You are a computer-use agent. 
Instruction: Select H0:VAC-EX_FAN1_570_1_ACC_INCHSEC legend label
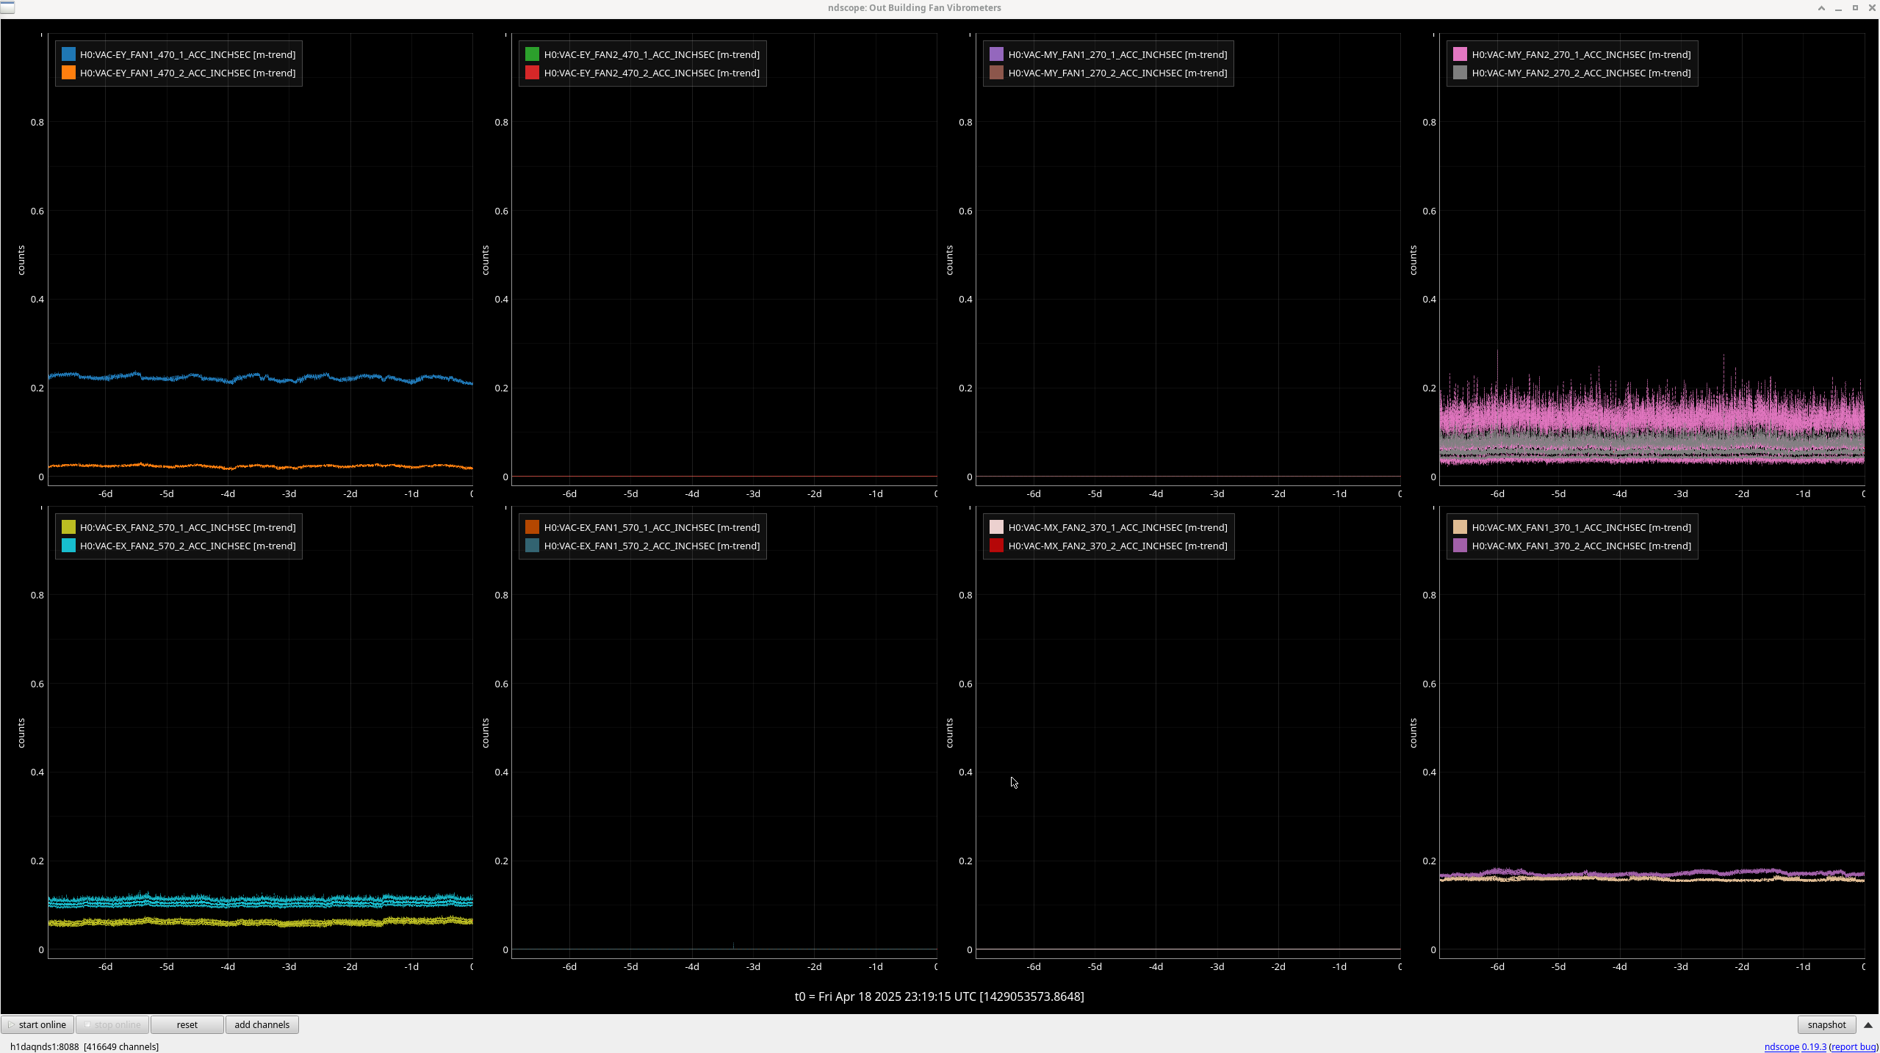[x=652, y=527]
